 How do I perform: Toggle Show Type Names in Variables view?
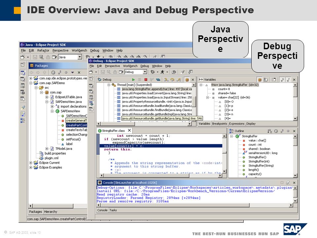[x=265, y=80]
